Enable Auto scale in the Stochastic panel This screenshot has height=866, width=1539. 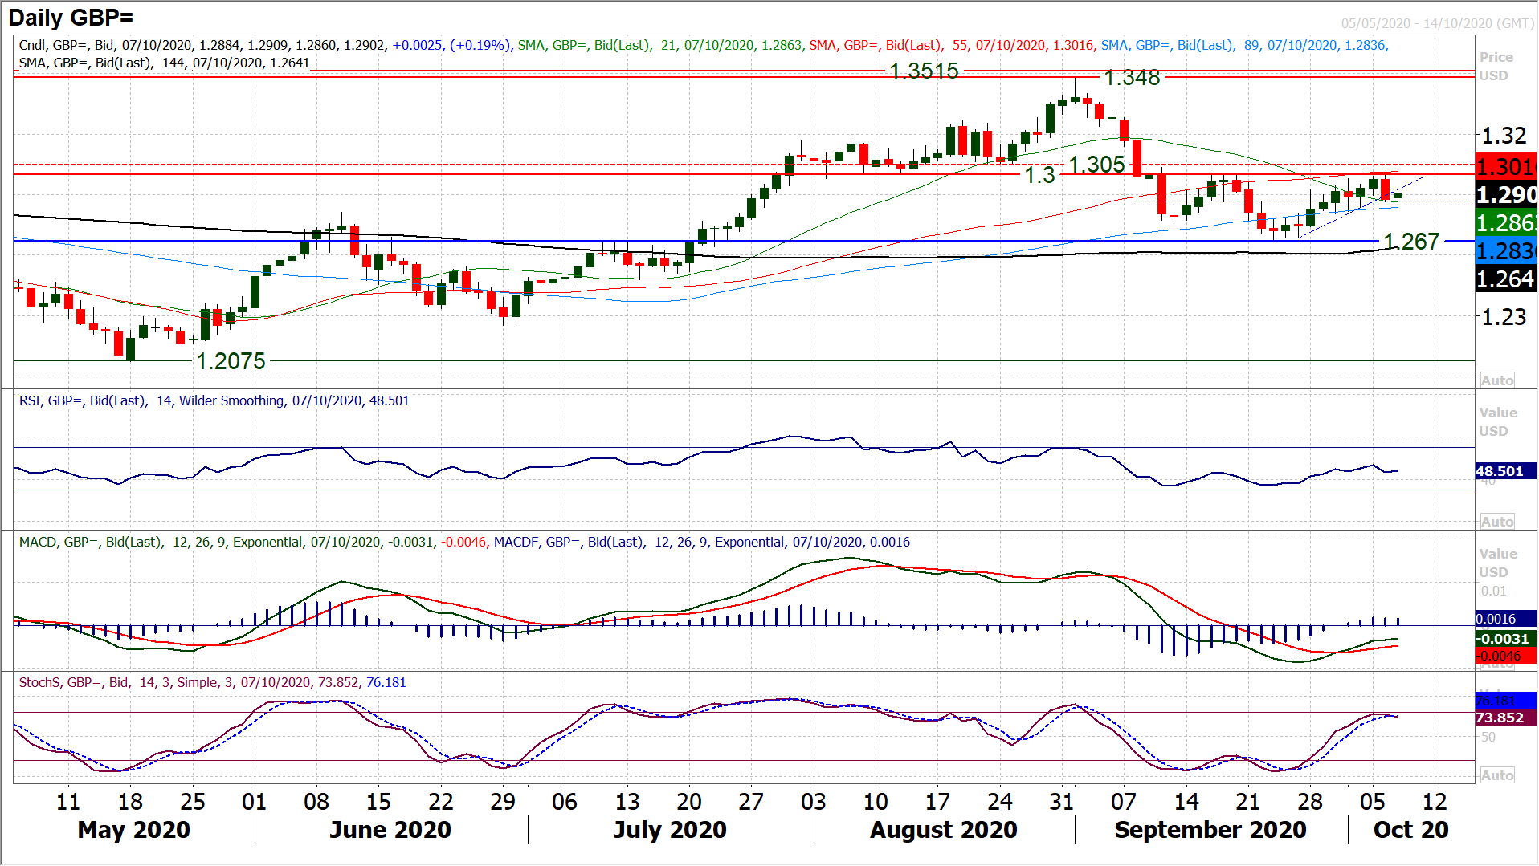point(1496,775)
